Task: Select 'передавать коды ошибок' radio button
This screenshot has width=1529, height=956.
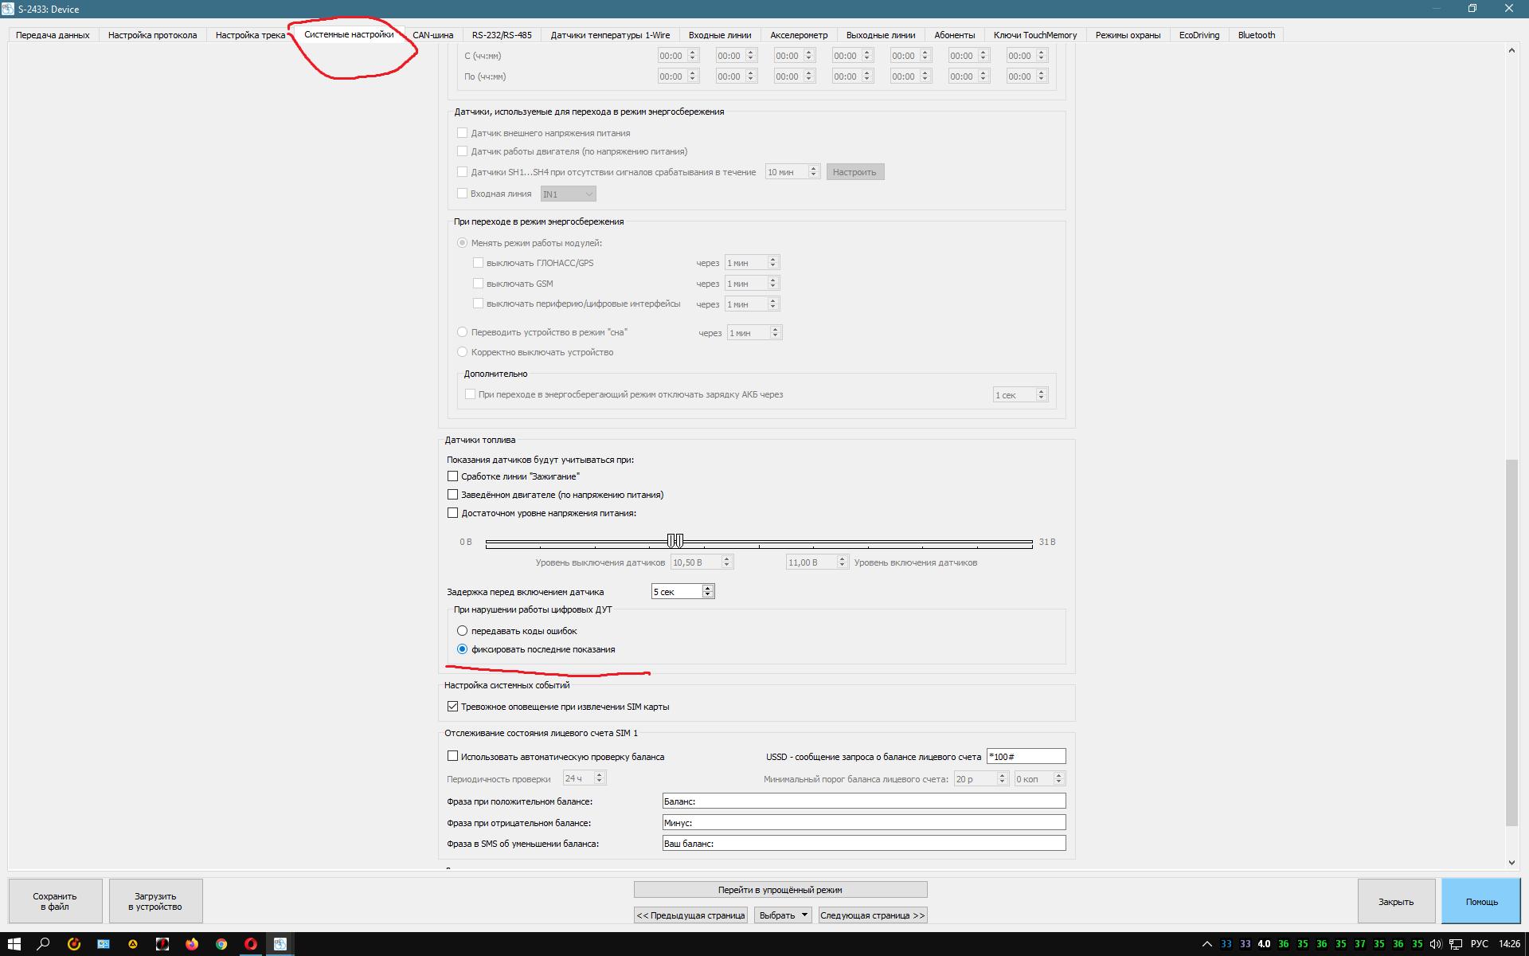Action: [462, 631]
